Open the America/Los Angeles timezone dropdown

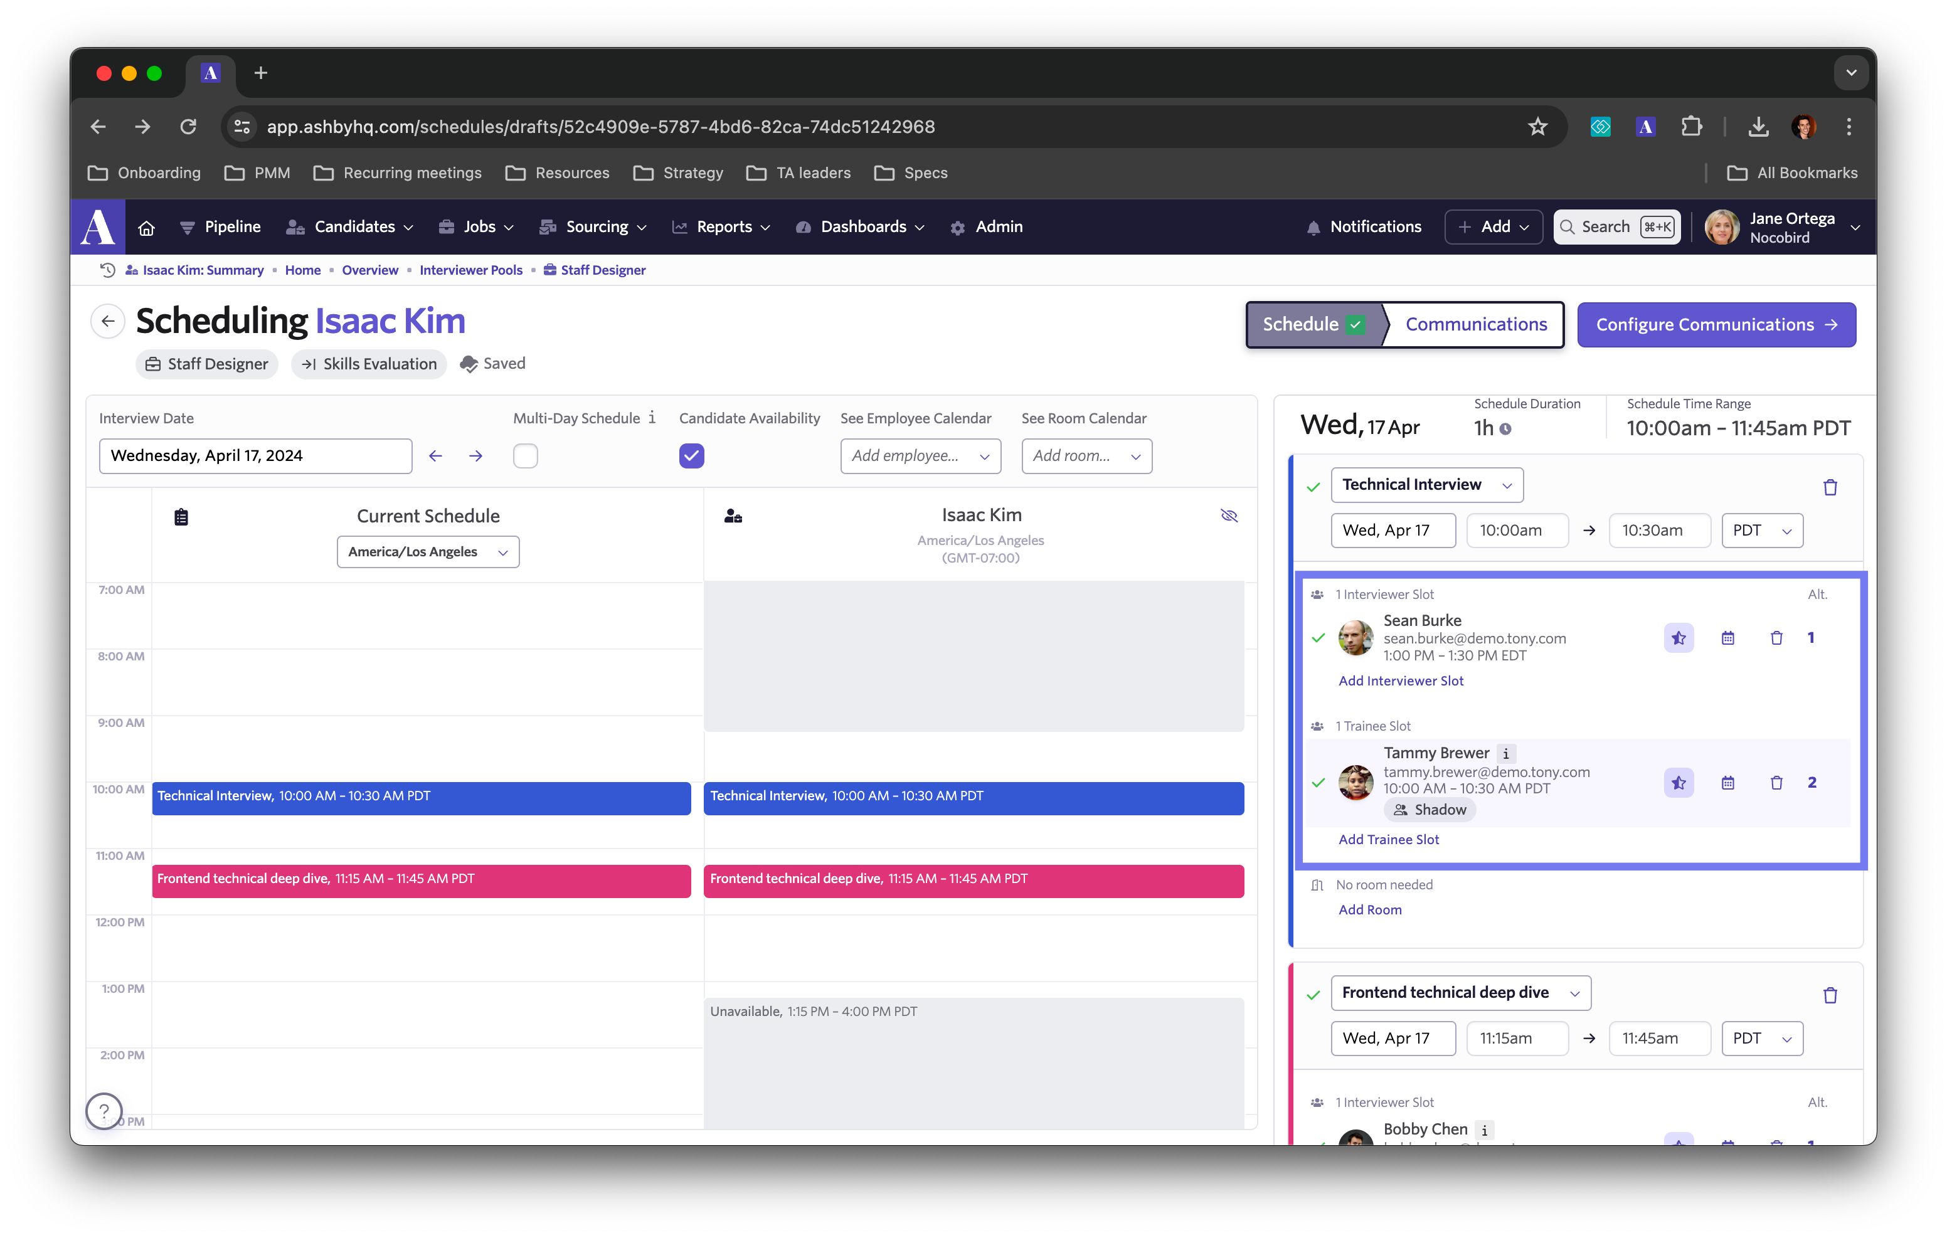coord(428,553)
